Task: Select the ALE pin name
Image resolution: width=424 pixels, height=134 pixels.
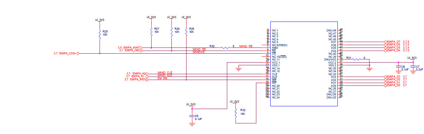Action: [x=274, y=77]
